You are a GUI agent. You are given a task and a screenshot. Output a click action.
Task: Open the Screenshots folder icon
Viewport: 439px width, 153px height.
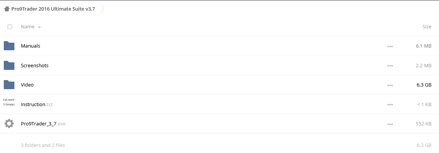[x=9, y=65]
